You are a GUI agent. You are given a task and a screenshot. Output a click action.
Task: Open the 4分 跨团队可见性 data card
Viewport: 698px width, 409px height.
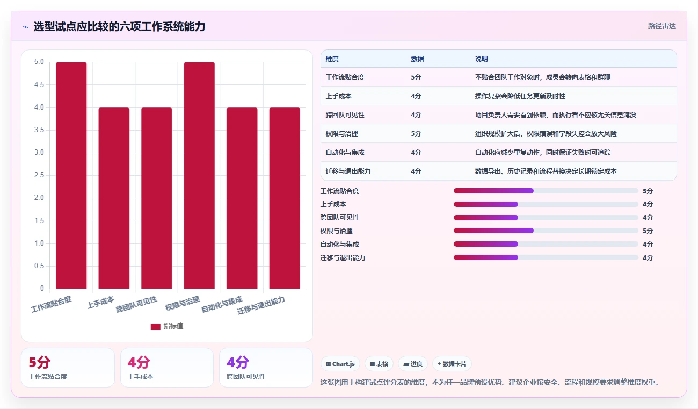click(266, 368)
